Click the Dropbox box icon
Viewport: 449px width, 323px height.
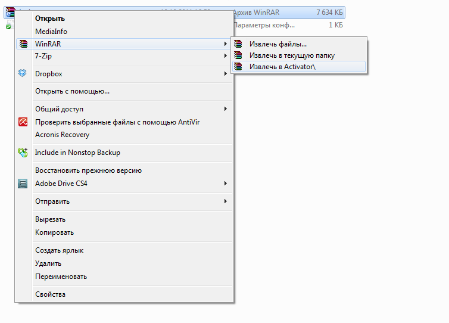[23, 73]
